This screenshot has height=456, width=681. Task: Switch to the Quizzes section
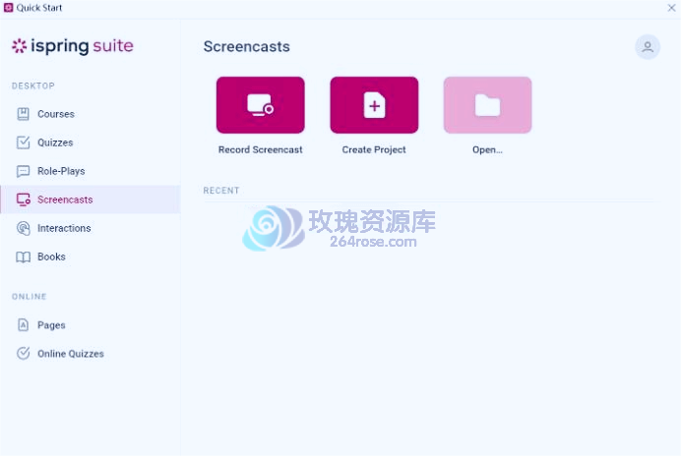(x=90, y=142)
